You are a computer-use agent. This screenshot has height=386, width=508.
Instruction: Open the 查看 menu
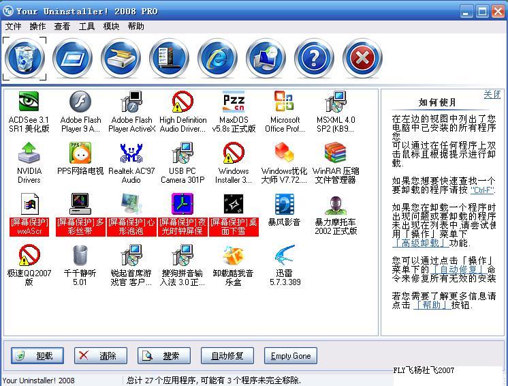62,27
